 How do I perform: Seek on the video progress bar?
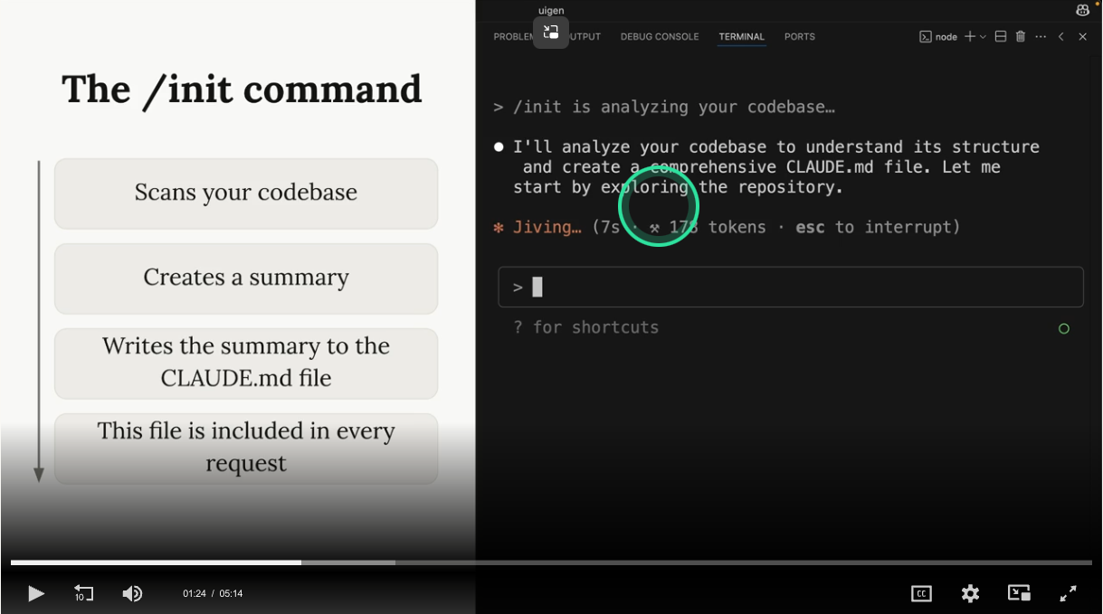551,562
